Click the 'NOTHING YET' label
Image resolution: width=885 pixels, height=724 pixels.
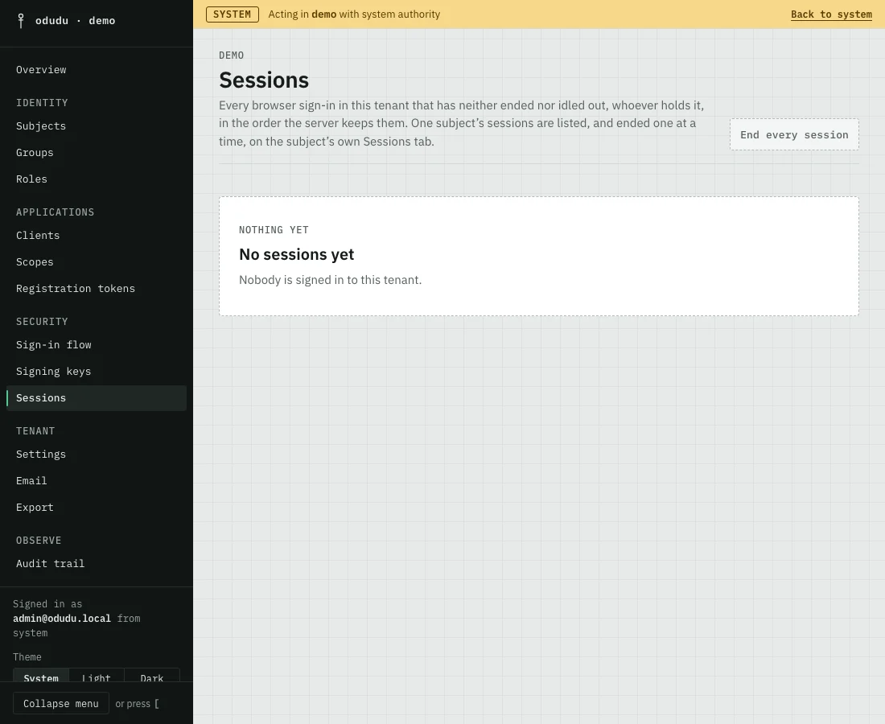[x=274, y=230]
